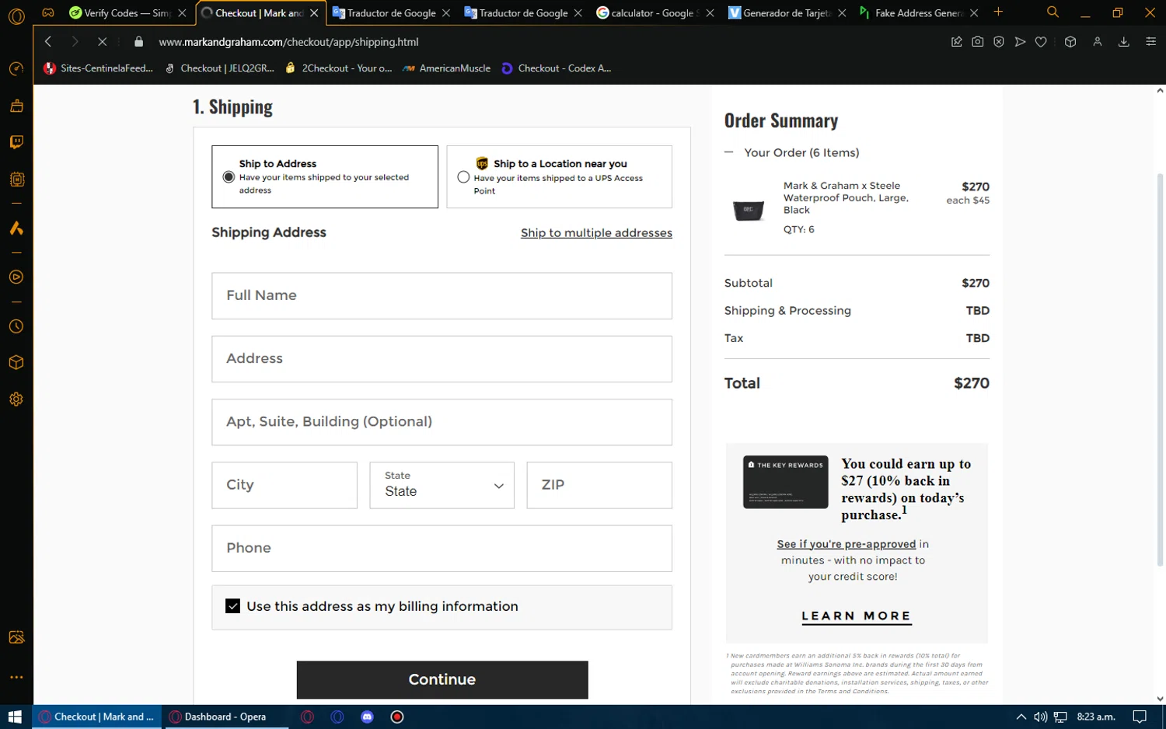Open the Discord taskbar icon
Viewport: 1166px width, 729px height.
[x=368, y=717]
